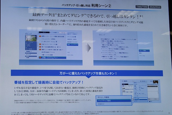The width and height of the screenshot is (172, 115).
Task: Select にっぽんてわけ program row
Action: [x=49, y=42]
